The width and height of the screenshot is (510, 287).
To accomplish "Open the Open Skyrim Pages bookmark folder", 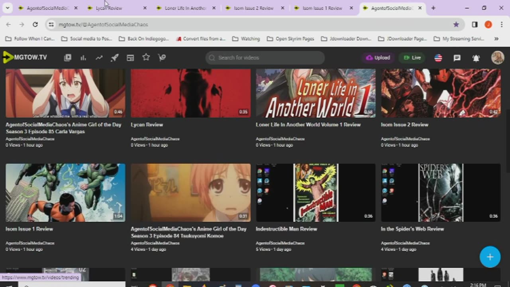I will pos(290,39).
